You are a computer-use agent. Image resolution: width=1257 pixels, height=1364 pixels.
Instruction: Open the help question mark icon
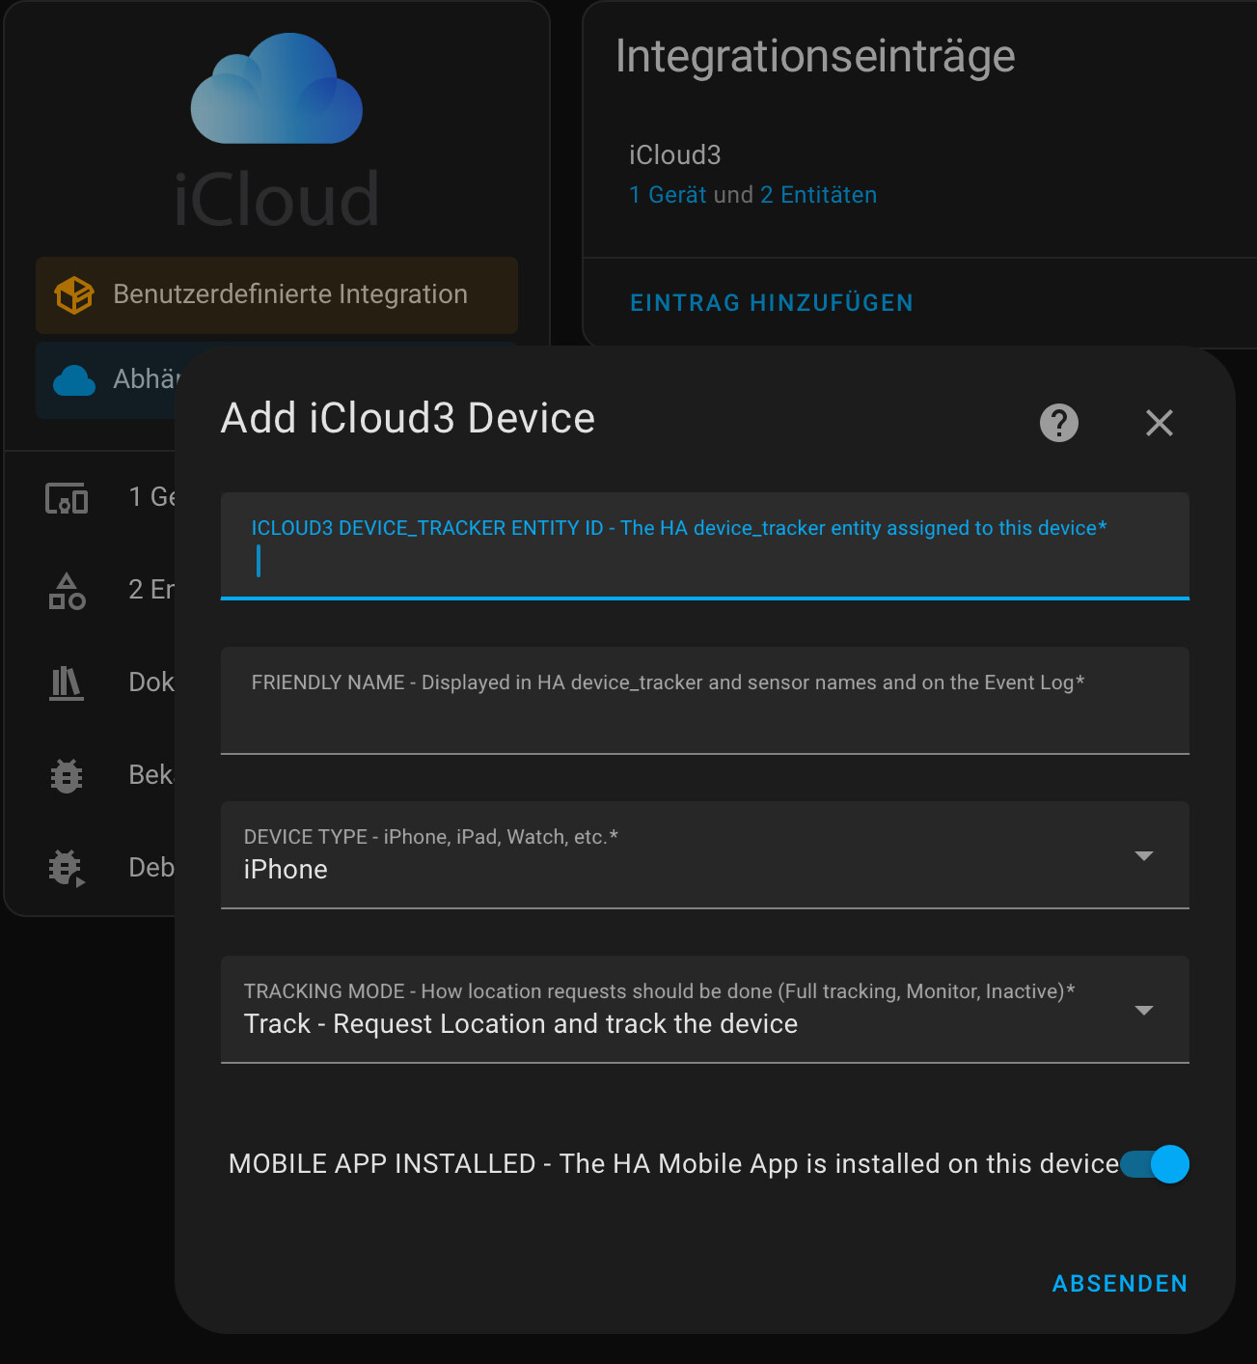1058,423
